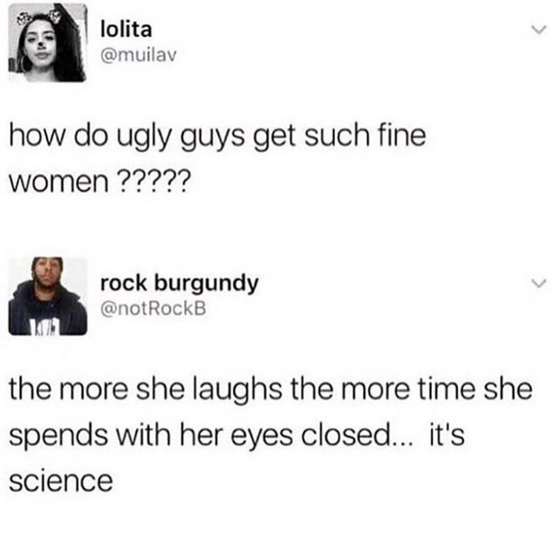Click the word "women" in lolita's tweet
This screenshot has height=551, width=551.
tap(59, 183)
